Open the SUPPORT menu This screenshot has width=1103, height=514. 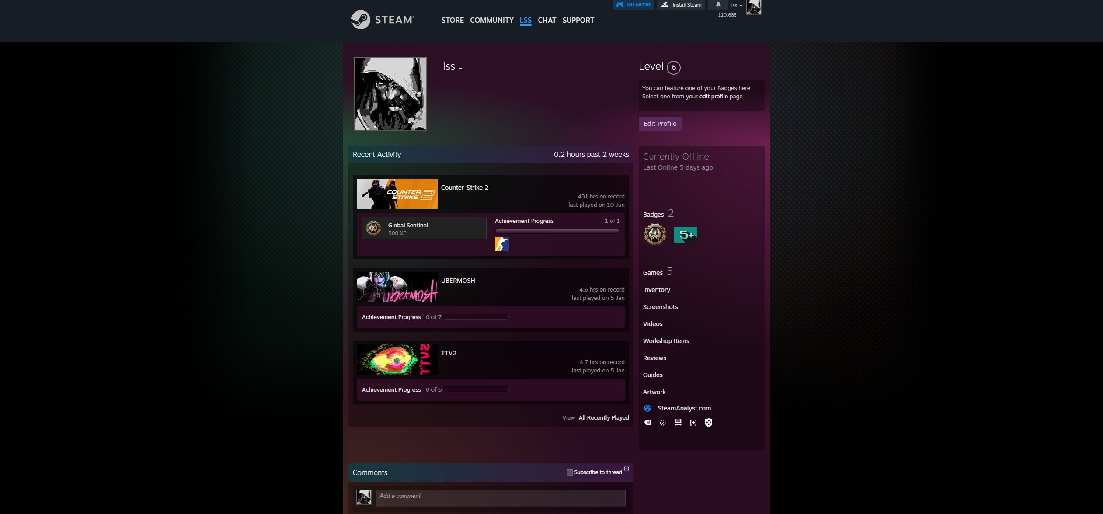pyautogui.click(x=578, y=20)
